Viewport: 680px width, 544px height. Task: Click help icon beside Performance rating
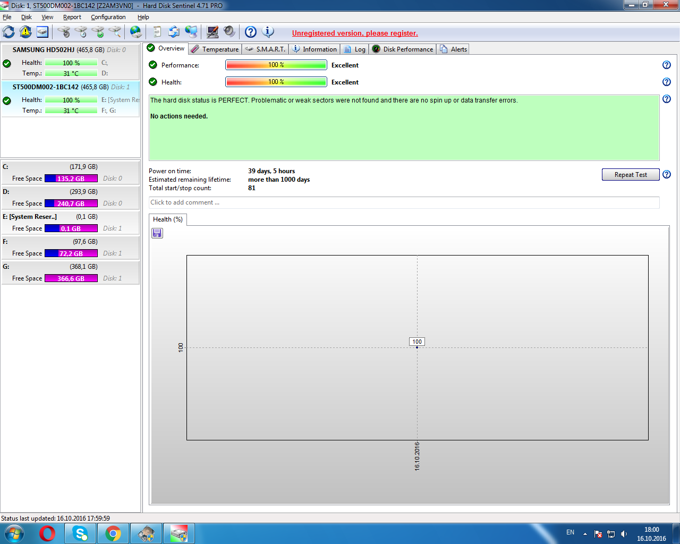coord(667,65)
